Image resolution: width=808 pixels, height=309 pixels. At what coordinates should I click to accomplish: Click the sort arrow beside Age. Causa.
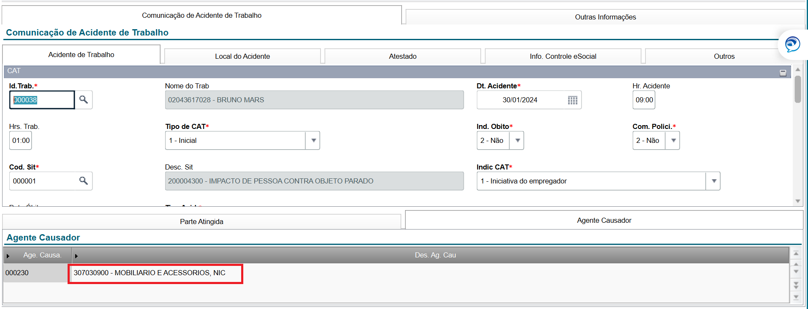click(x=8, y=256)
